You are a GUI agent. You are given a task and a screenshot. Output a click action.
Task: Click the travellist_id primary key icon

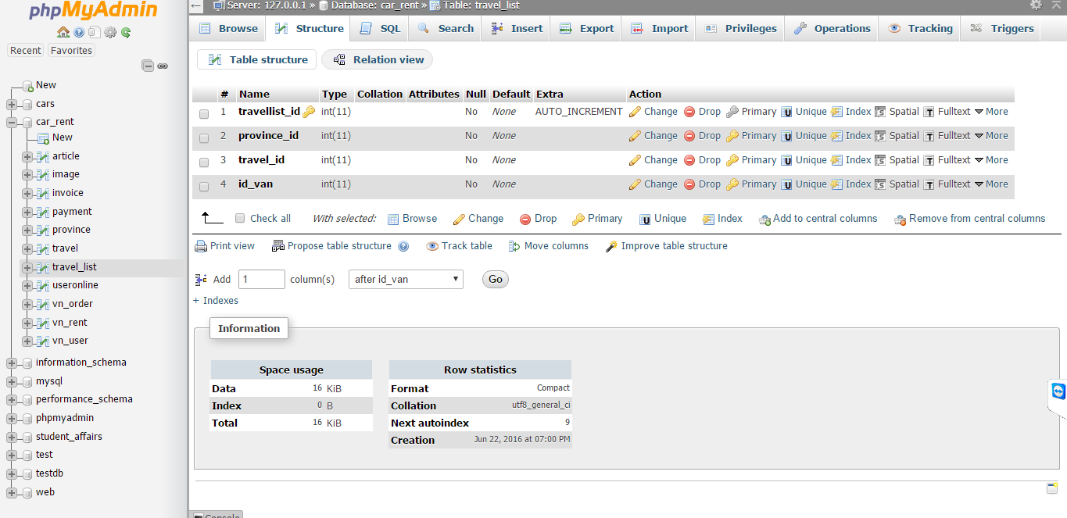[x=309, y=112]
